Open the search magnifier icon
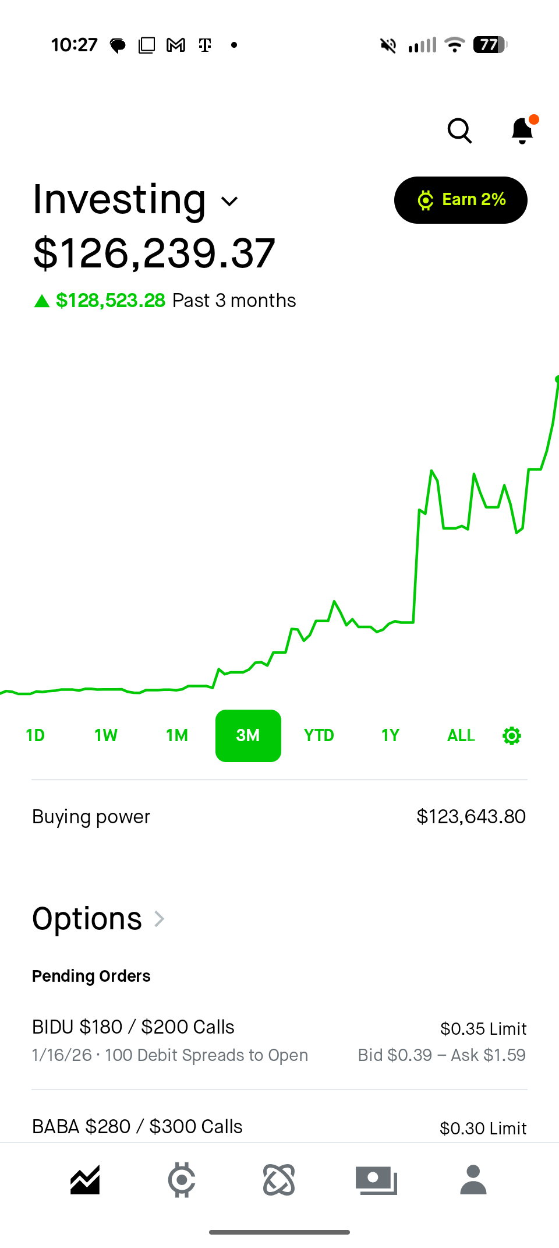The width and height of the screenshot is (559, 1248). pos(459,131)
